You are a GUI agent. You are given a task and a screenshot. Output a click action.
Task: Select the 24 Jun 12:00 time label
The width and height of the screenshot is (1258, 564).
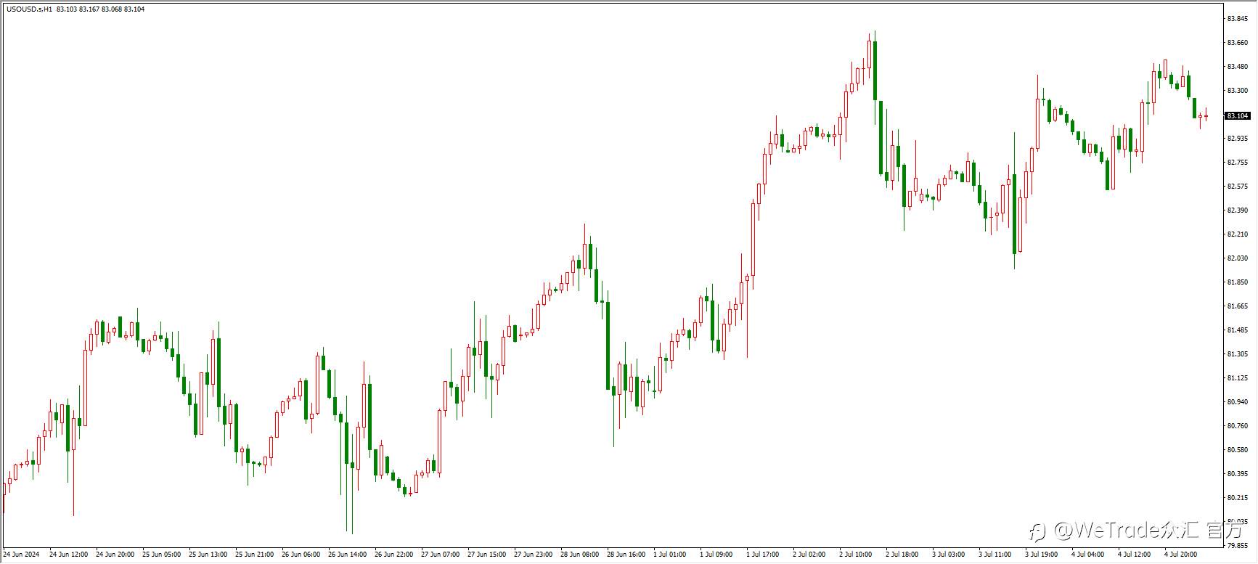click(68, 555)
